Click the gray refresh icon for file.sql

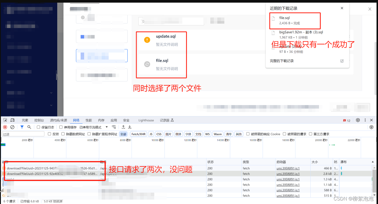(147, 64)
